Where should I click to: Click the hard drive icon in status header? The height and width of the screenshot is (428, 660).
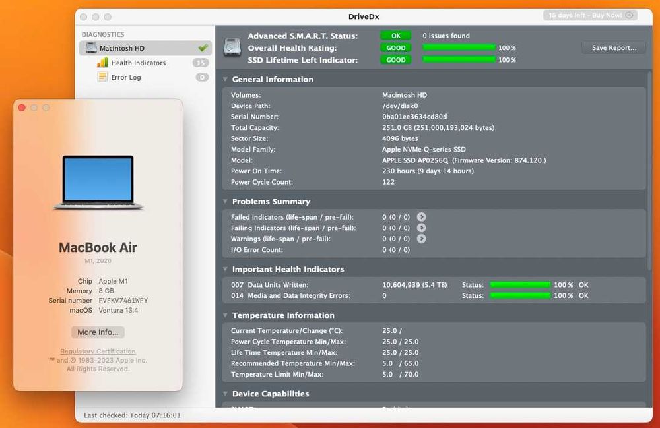point(232,47)
